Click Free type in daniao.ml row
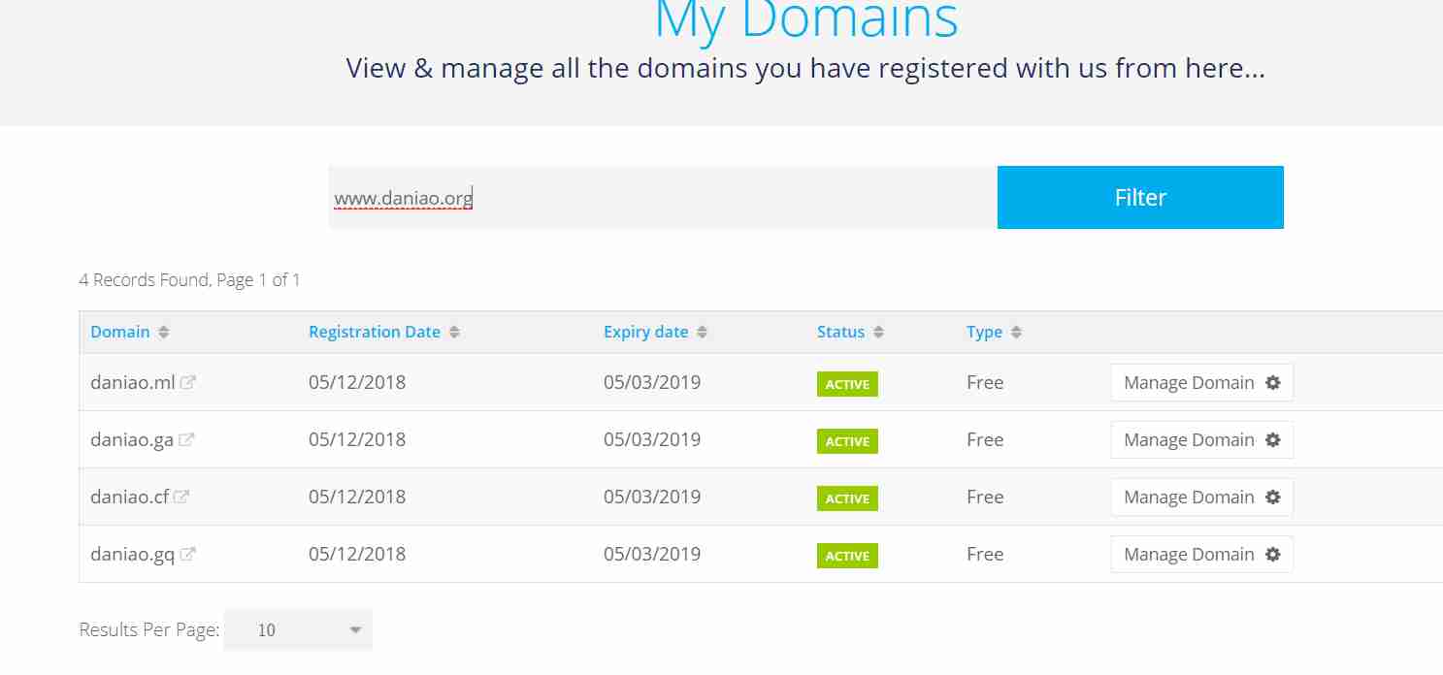This screenshot has width=1443, height=675. click(x=985, y=382)
